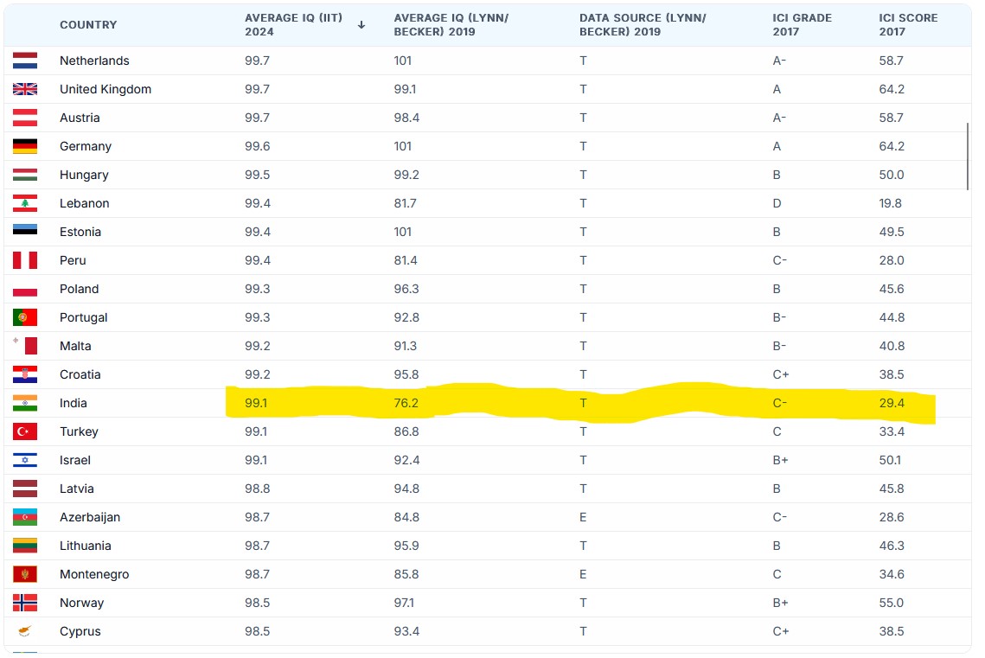Click Lebanon's D ICI grade
Screen dimensions: 985x658
click(777, 203)
